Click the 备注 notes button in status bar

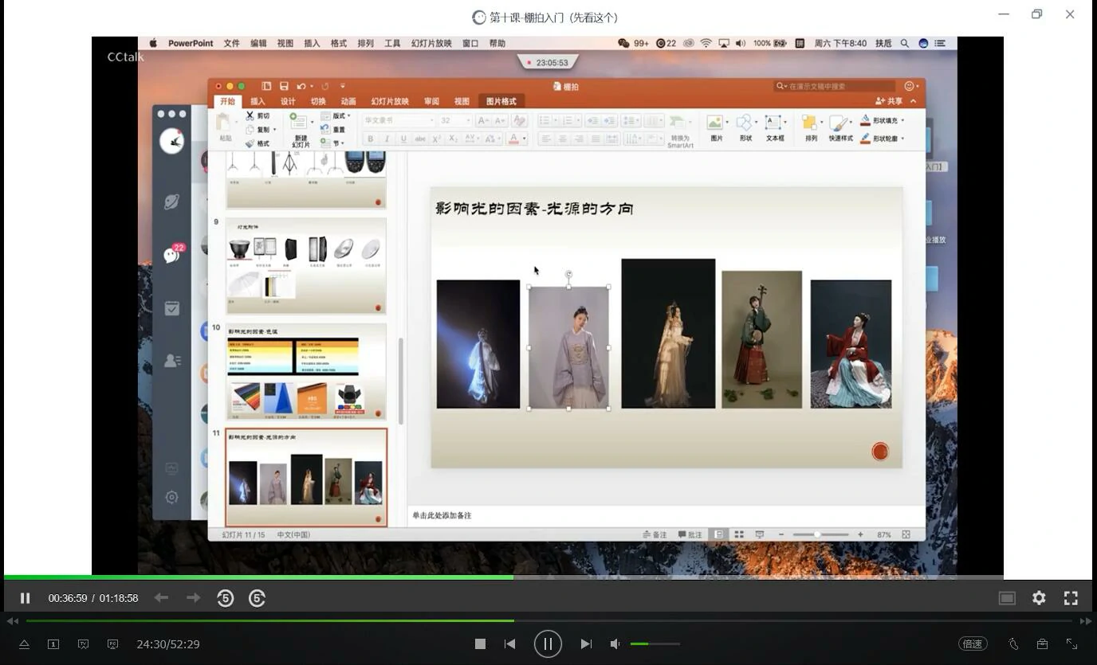[655, 534]
